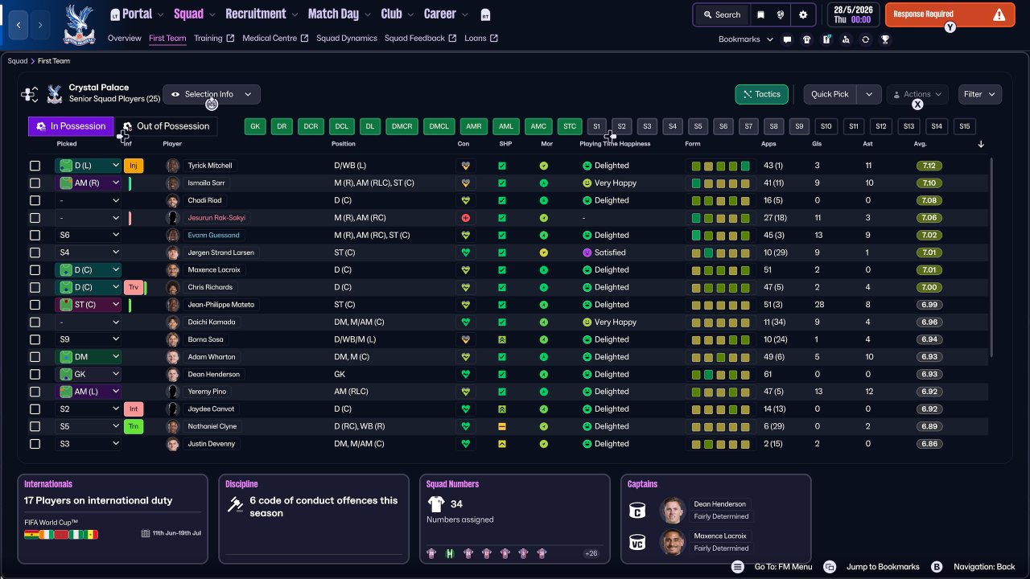
Task: Click the Int badge on Jaydee Canvot row
Action: [134, 409]
